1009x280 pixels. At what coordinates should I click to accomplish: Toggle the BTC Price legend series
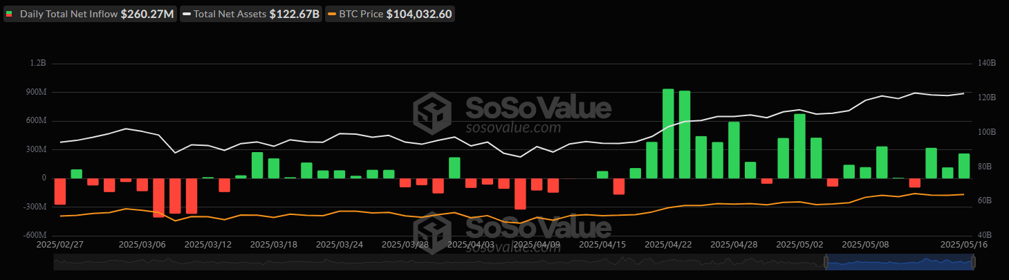390,14
